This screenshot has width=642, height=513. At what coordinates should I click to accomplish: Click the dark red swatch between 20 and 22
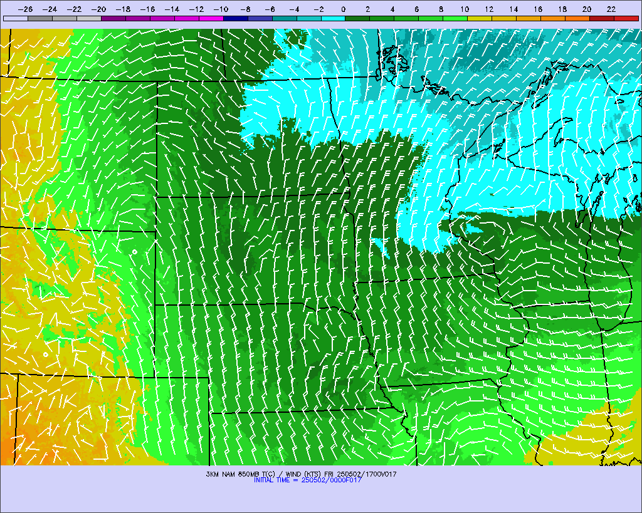click(603, 18)
